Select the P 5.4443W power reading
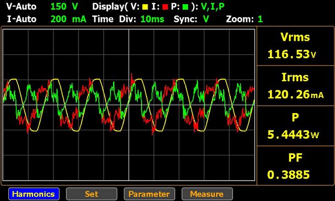 point(295,126)
